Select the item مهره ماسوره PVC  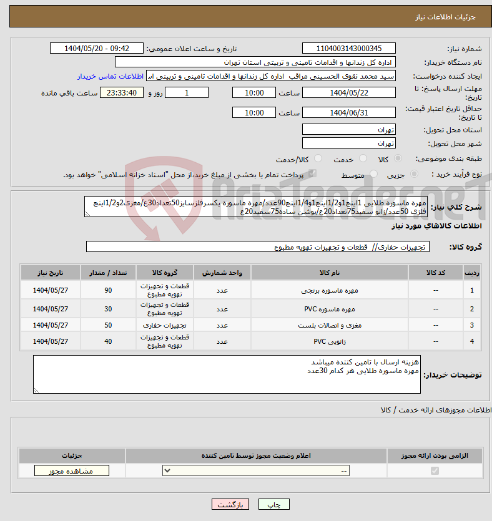[x=330, y=309]
